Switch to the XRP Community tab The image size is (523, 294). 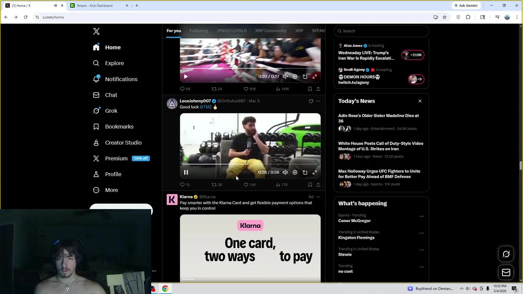coord(270,31)
